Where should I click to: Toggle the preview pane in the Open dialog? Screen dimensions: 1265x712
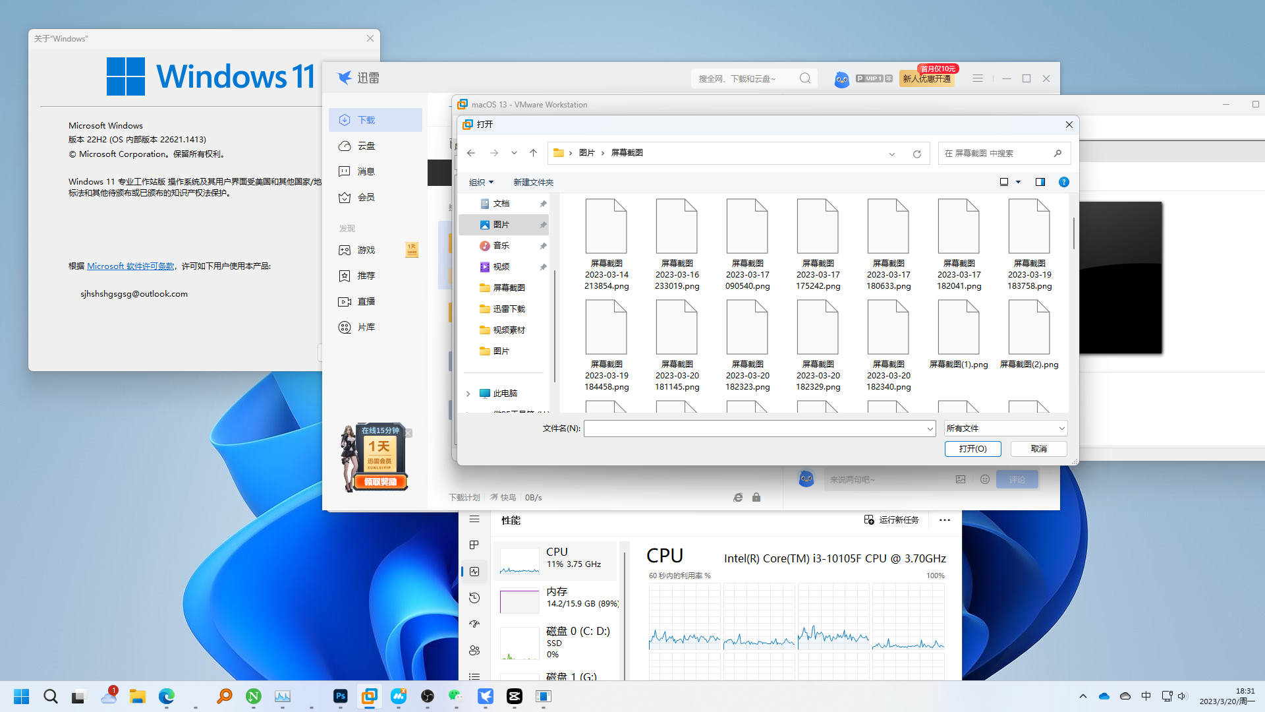click(x=1040, y=182)
